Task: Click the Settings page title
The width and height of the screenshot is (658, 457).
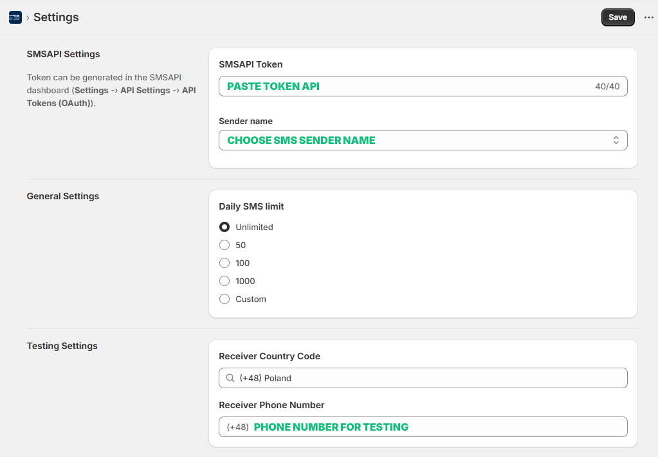Action: (56, 17)
